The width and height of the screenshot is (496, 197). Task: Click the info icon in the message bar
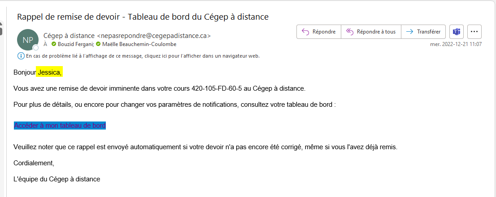coord(21,56)
